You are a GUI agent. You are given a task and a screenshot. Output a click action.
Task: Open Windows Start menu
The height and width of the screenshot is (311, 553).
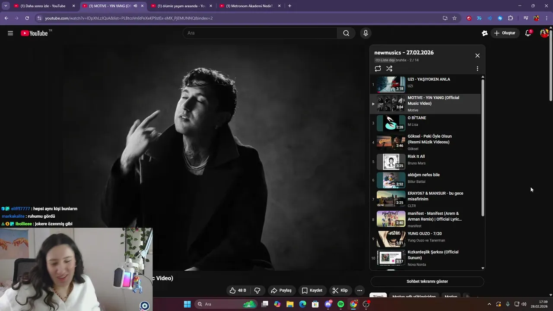click(187, 304)
